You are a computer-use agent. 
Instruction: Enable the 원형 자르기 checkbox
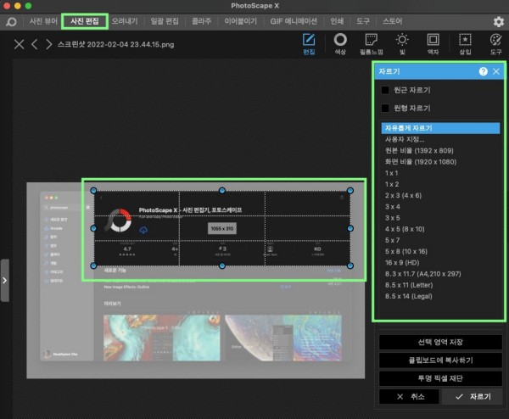[x=385, y=108]
